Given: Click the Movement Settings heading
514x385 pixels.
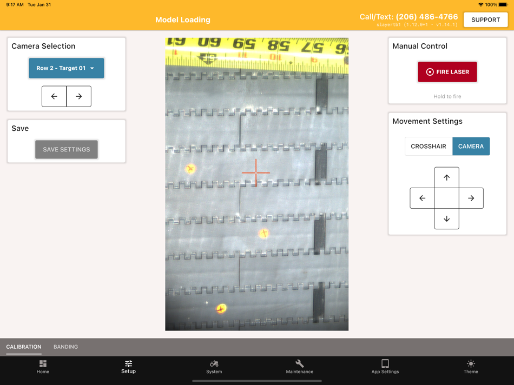Looking at the screenshot, I should pos(427,121).
